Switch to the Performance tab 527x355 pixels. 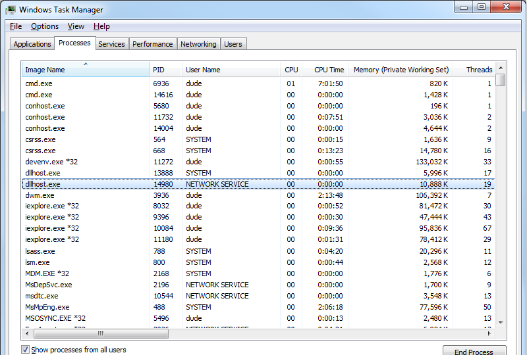(153, 44)
